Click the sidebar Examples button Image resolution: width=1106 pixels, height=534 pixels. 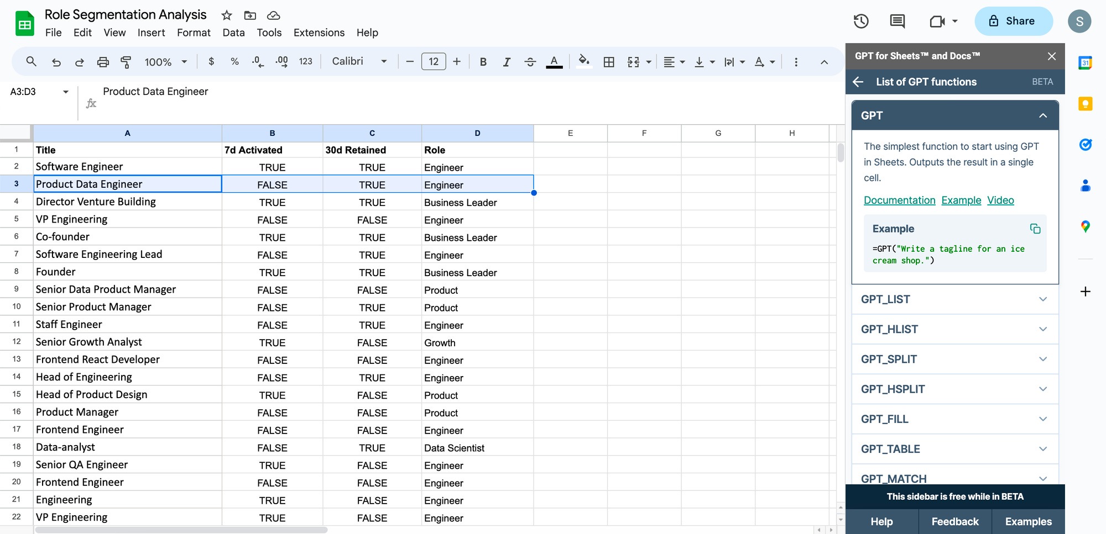1028,521
